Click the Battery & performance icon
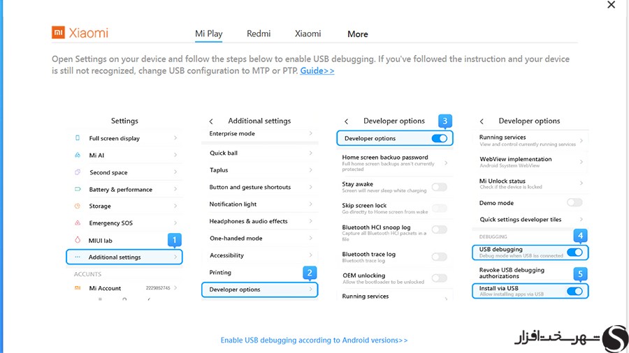The image size is (629, 353). (78, 189)
